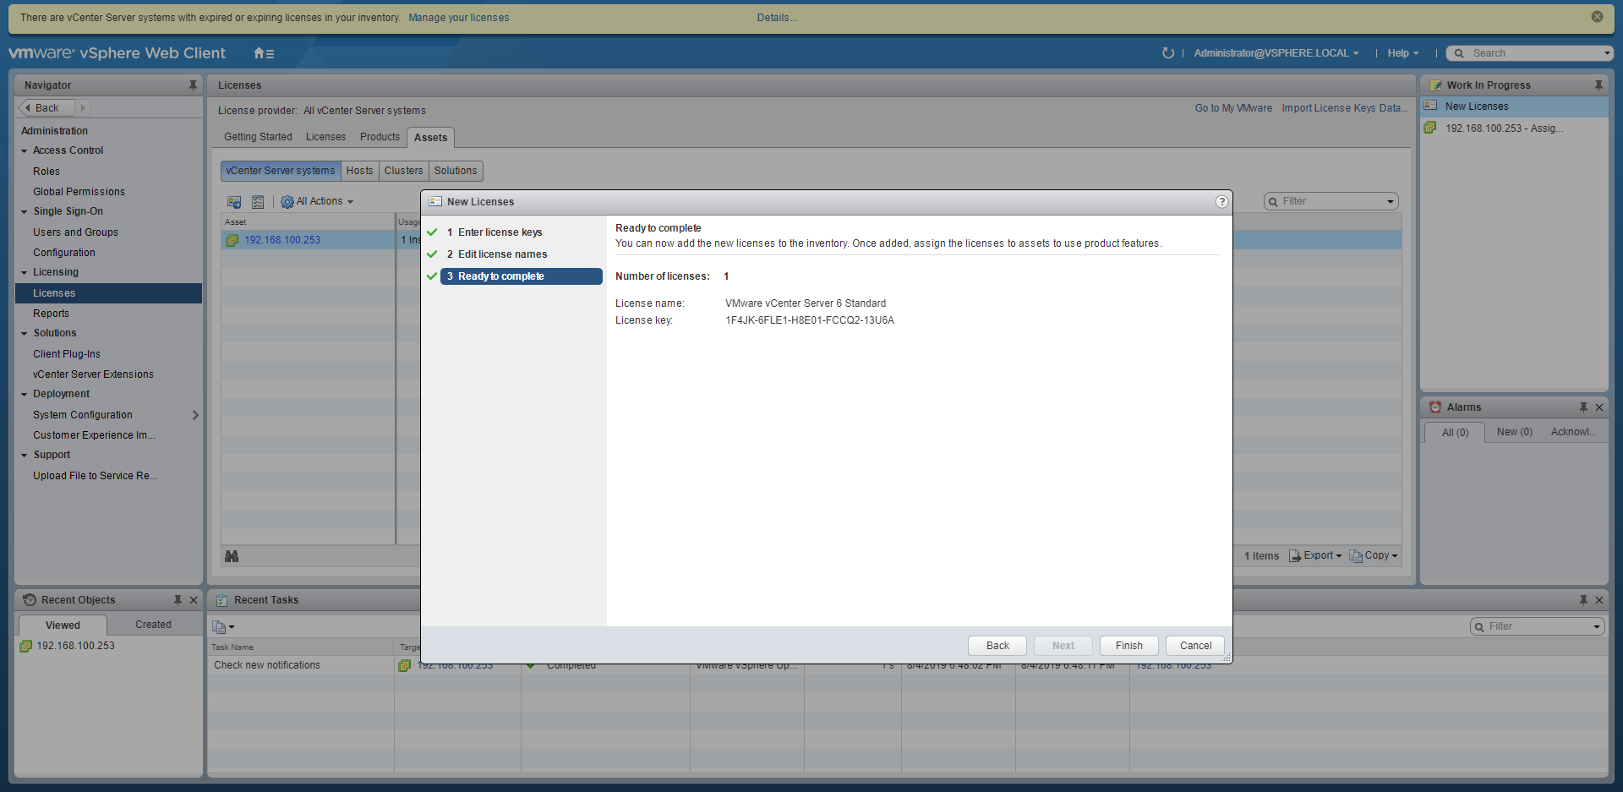Screen dimensions: 1623x792
Task: Close the Recent Objects panel
Action: click(x=194, y=600)
